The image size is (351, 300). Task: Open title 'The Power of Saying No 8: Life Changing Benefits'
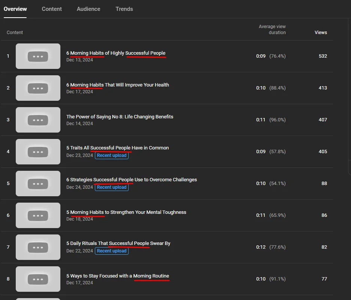(120, 117)
